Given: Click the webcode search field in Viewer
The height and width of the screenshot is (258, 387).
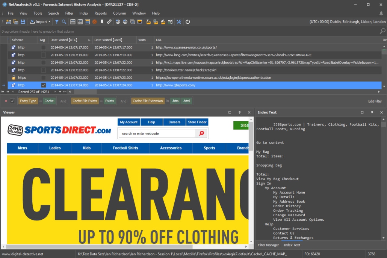Looking at the screenshot, I should click(x=157, y=133).
